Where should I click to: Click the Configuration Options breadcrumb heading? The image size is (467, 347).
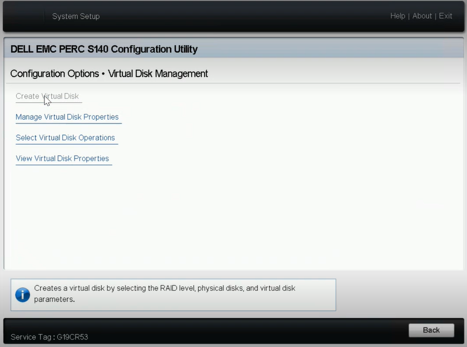109,73
